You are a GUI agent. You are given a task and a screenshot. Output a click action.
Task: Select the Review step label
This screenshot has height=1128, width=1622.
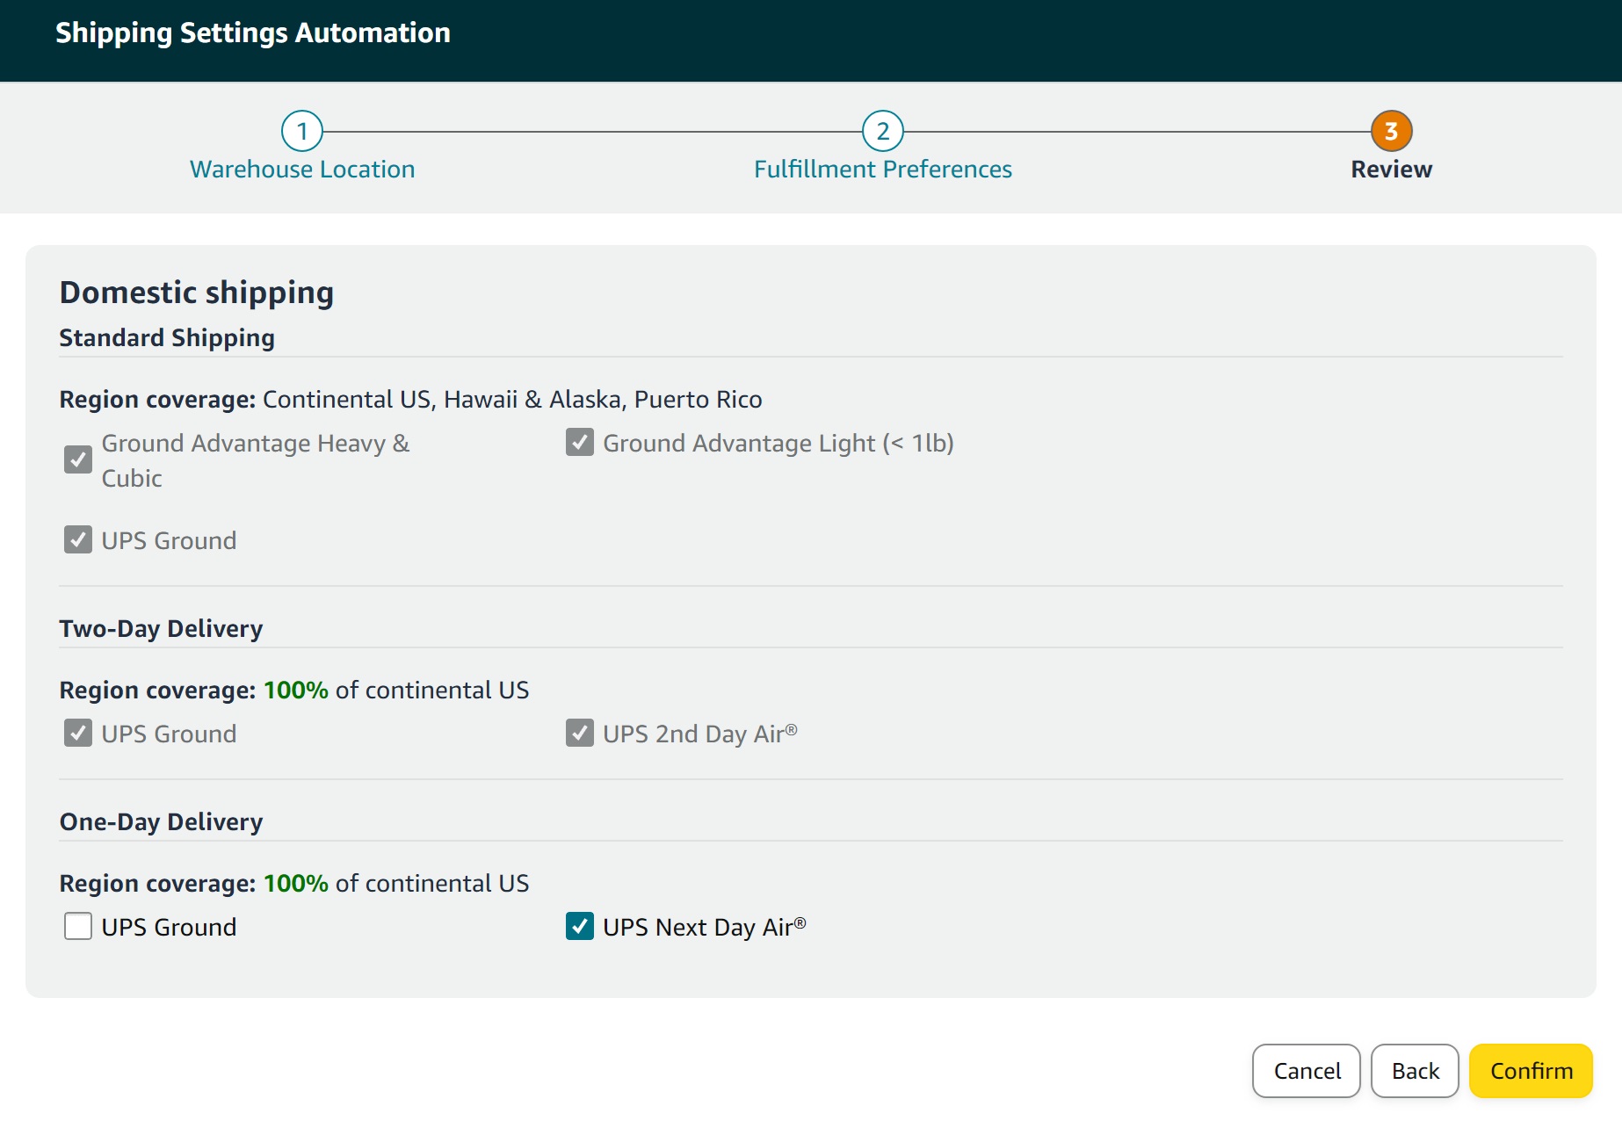point(1392,170)
